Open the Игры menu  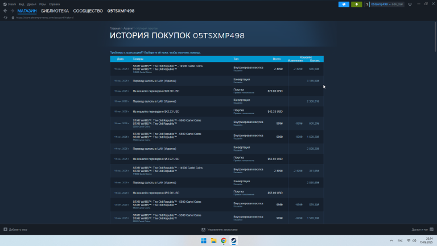pyautogui.click(x=42, y=4)
